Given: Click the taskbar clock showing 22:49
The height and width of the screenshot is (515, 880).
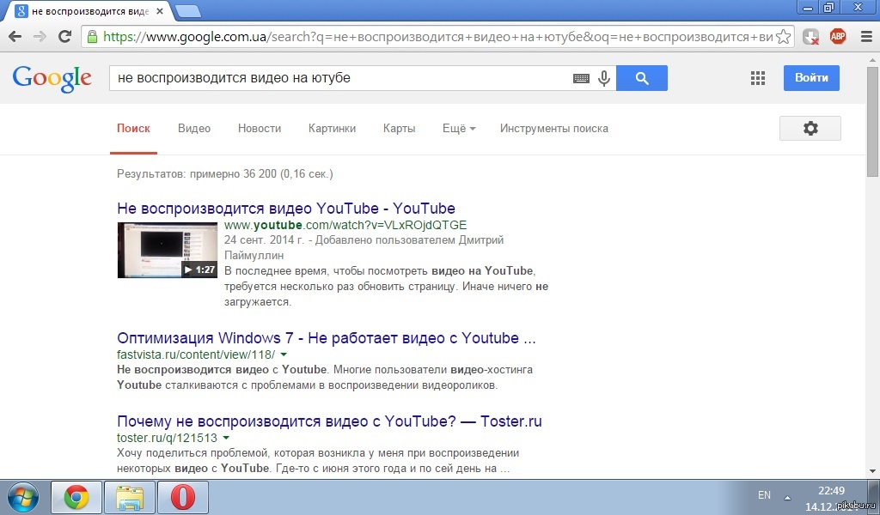Looking at the screenshot, I should [831, 491].
